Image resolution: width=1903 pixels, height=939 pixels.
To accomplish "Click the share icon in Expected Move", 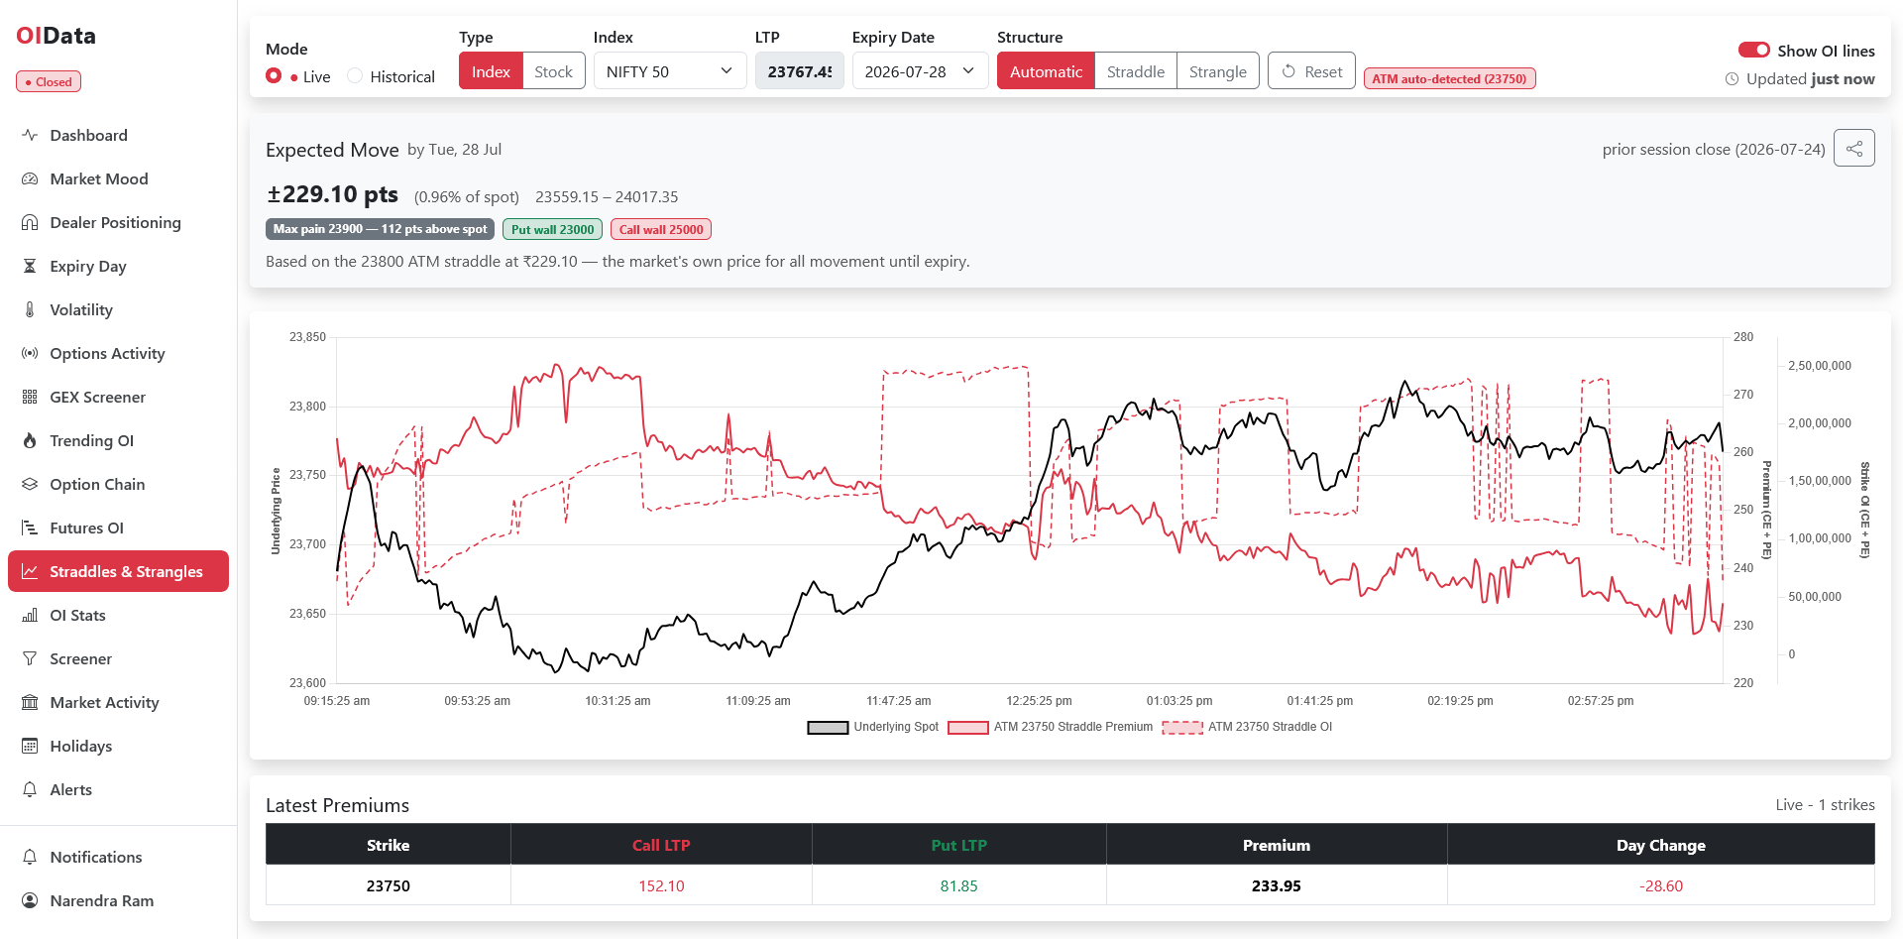I will coord(1854,149).
